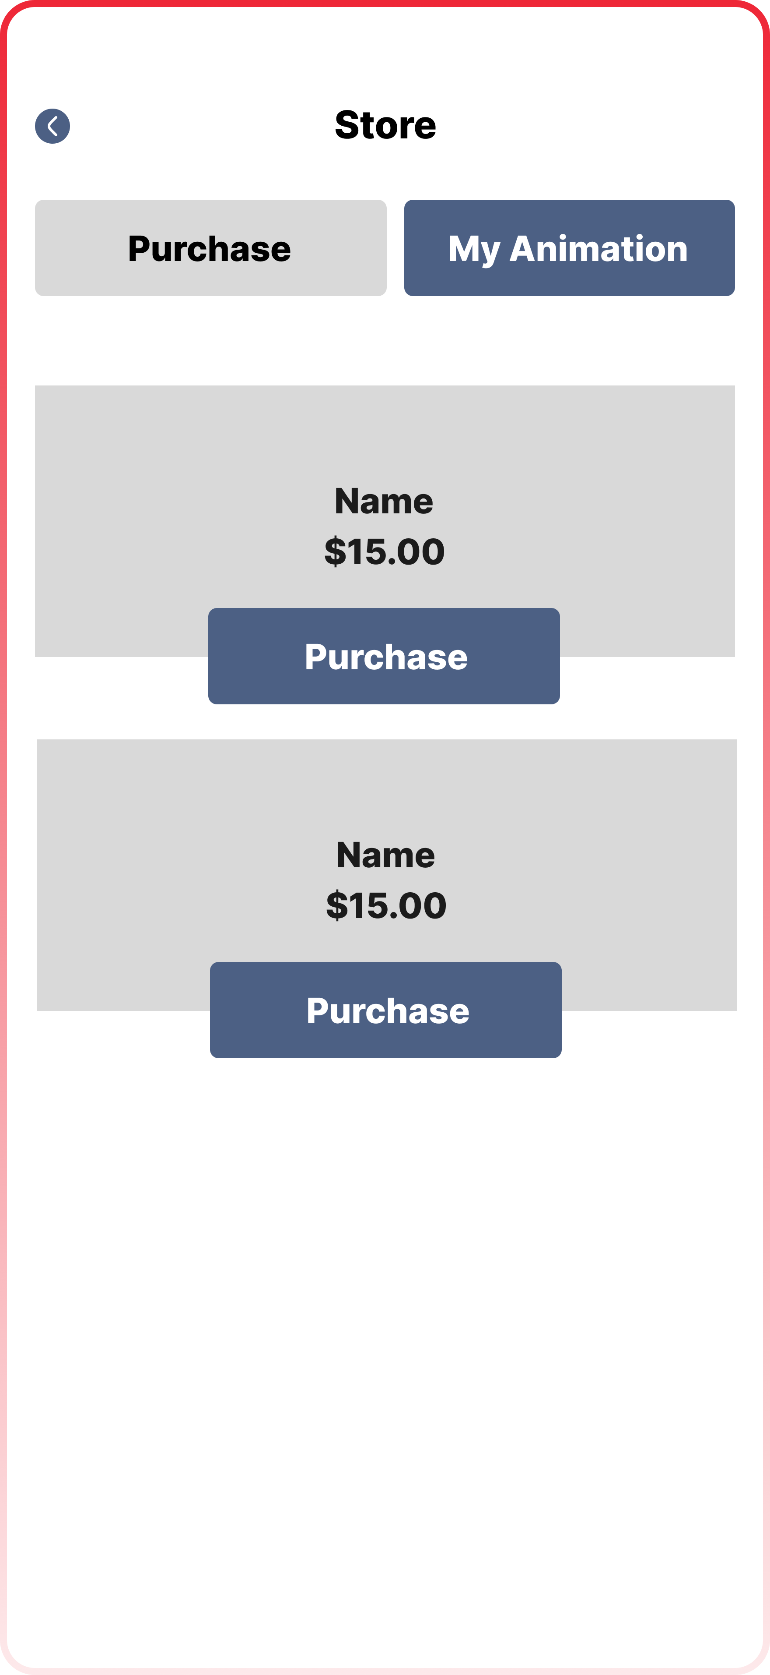Choose the blue My Animation tab
The height and width of the screenshot is (1675, 770).
coord(569,248)
